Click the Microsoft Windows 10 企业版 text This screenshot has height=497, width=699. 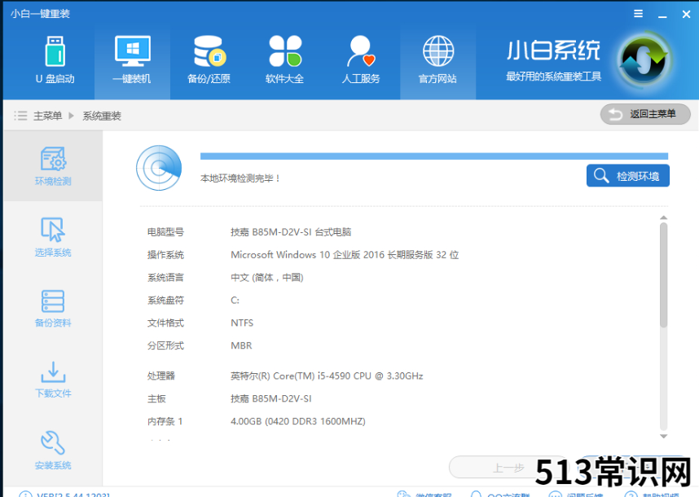345,255
